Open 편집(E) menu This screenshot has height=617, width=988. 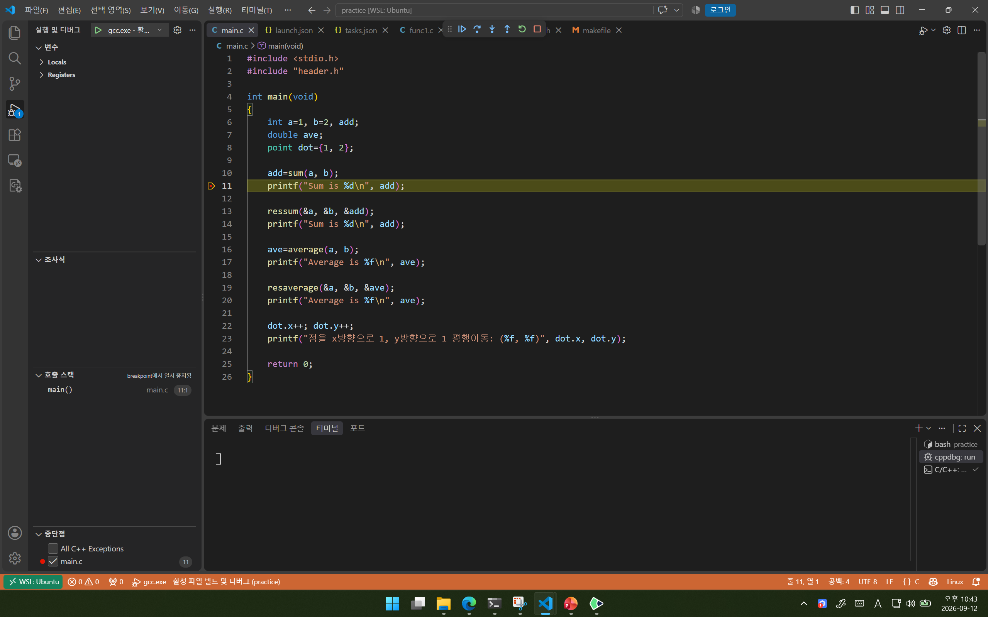[x=69, y=10]
